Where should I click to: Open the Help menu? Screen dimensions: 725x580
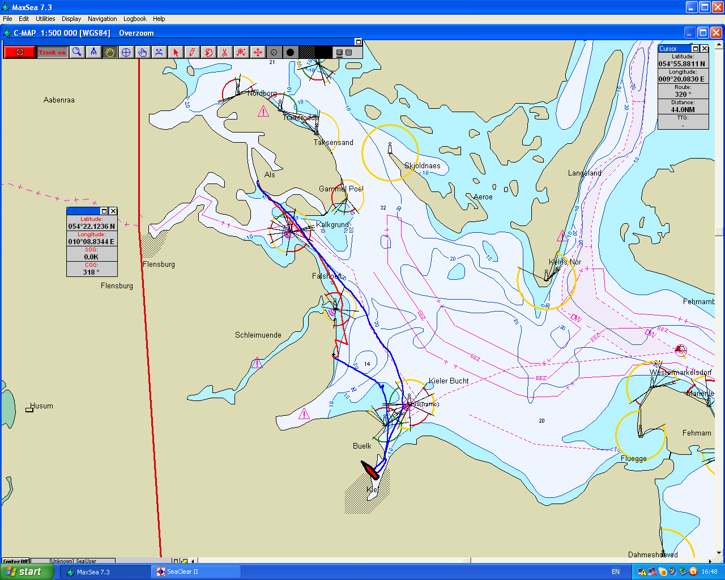click(159, 19)
